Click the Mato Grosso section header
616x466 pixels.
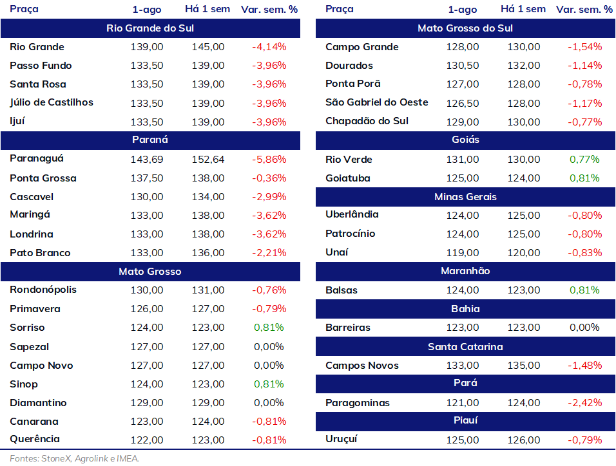point(150,272)
